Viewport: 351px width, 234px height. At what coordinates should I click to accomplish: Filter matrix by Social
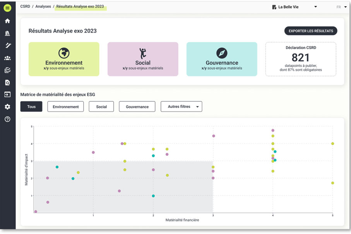[x=101, y=106]
